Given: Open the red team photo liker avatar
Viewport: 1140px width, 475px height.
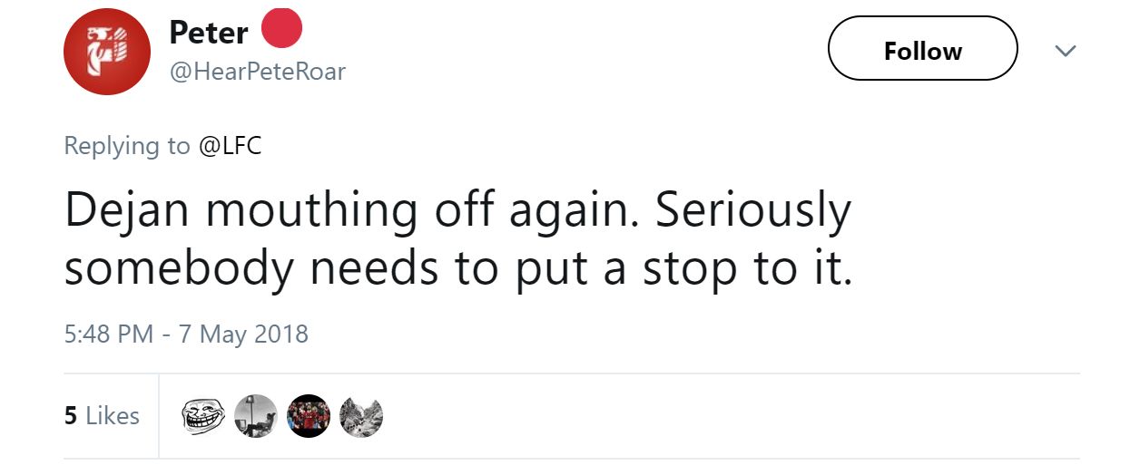Looking at the screenshot, I should [309, 416].
